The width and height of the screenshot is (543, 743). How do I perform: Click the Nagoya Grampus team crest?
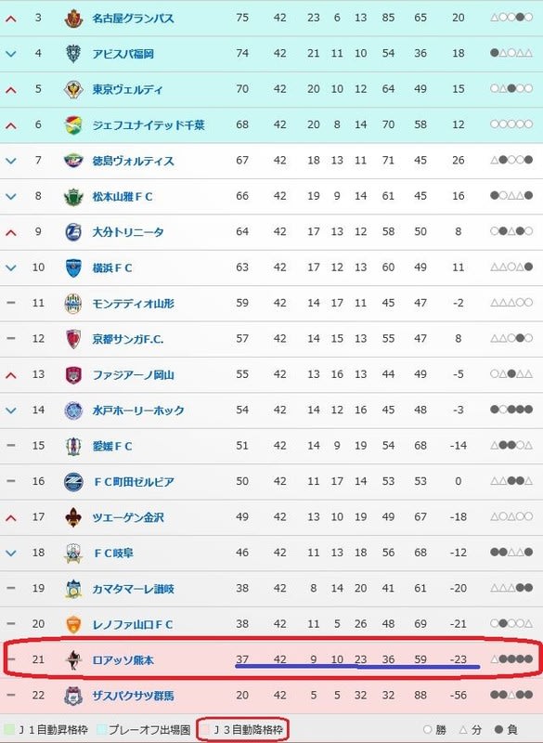[x=73, y=19]
